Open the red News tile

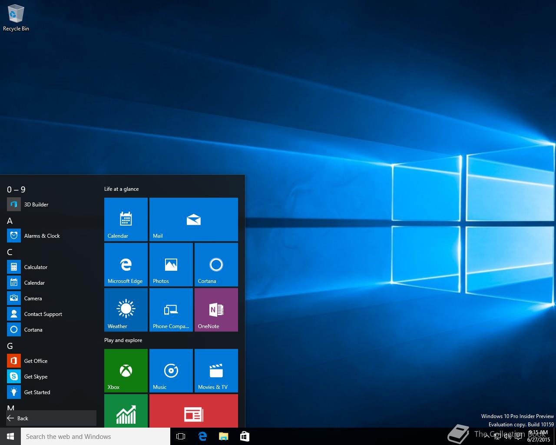tap(194, 411)
